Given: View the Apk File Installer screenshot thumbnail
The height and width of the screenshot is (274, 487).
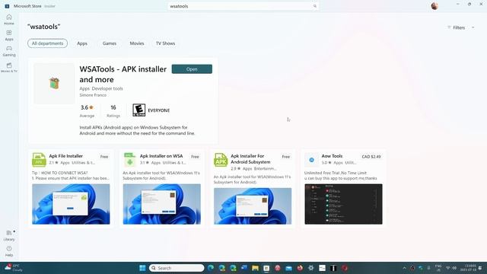Looking at the screenshot, I should pos(71,204).
